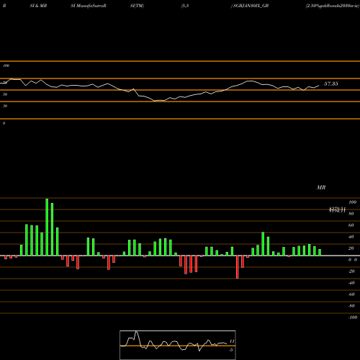Click the -100 label on the MR axis
Viewport: 360px width, 360px height.
click(x=352, y=318)
